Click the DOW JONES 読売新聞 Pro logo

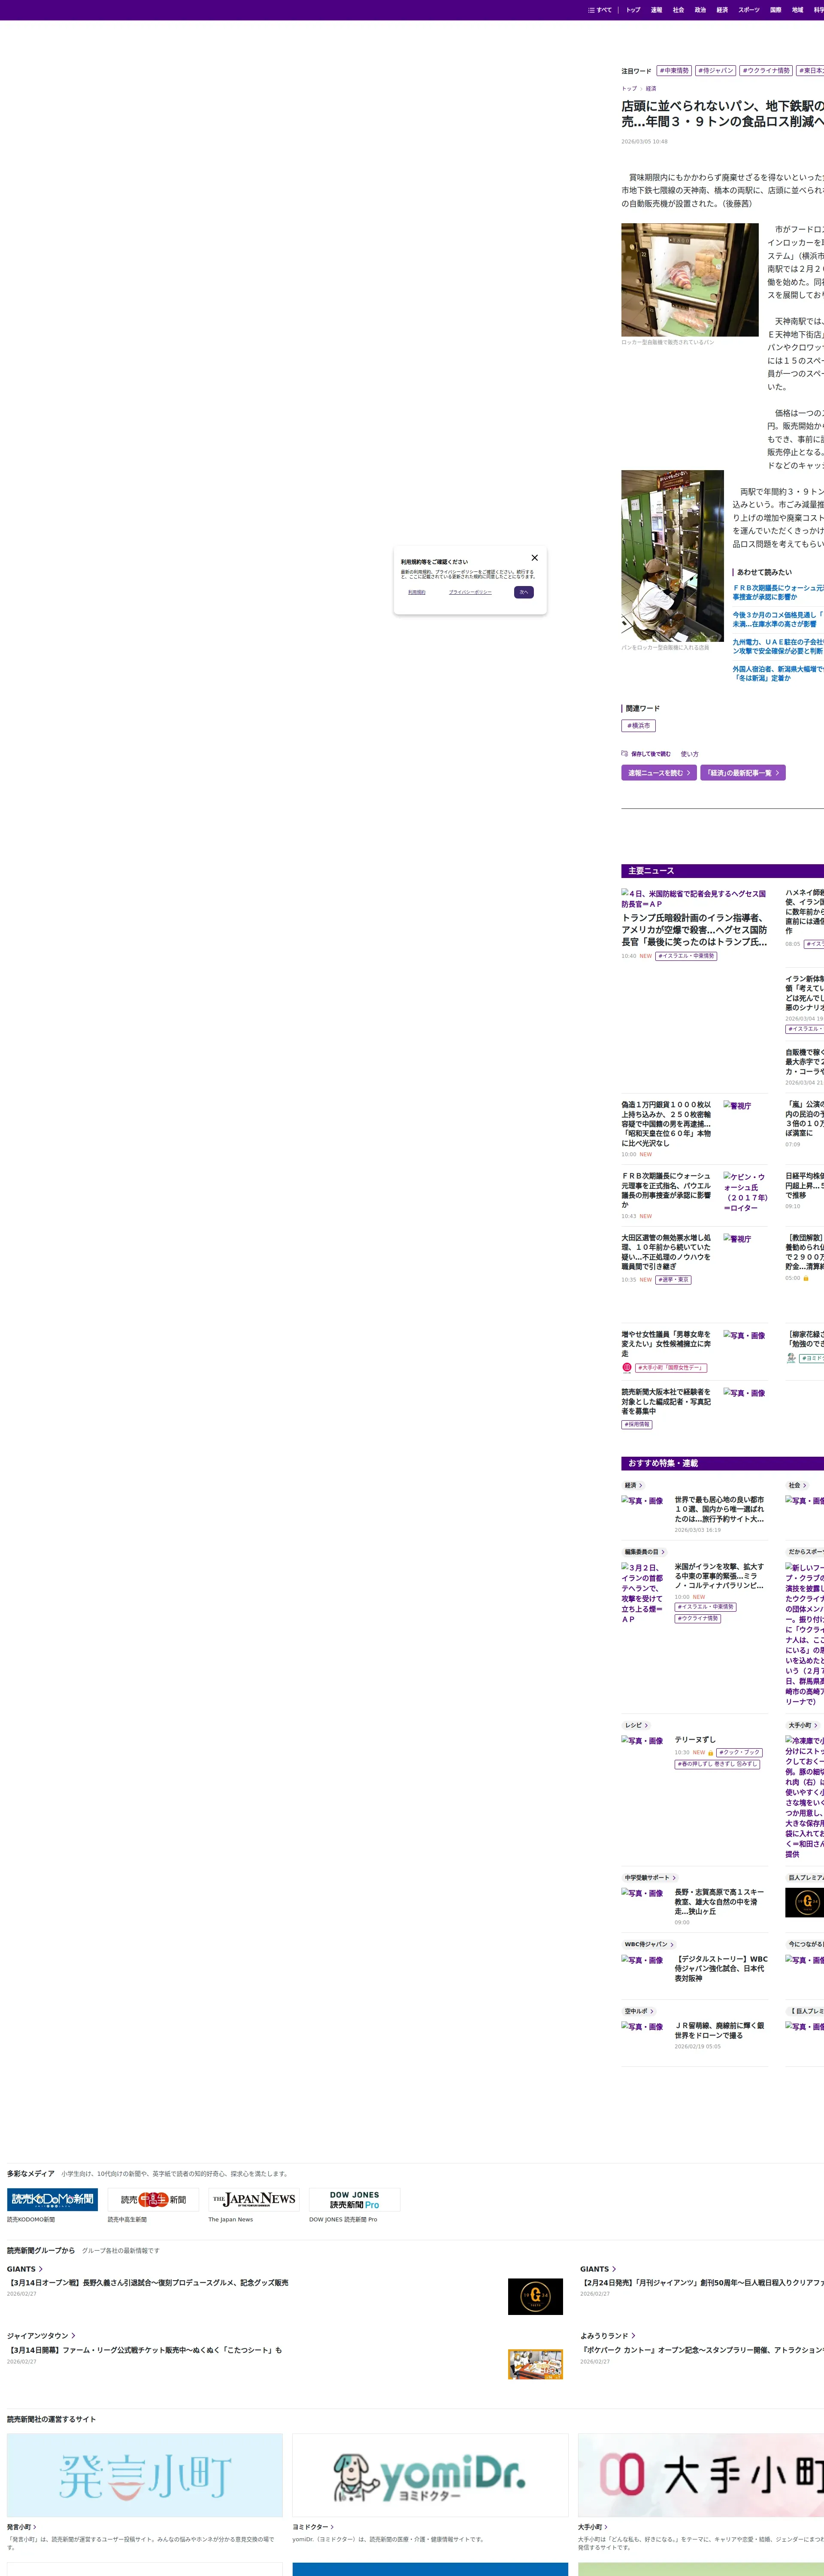click(x=354, y=2199)
